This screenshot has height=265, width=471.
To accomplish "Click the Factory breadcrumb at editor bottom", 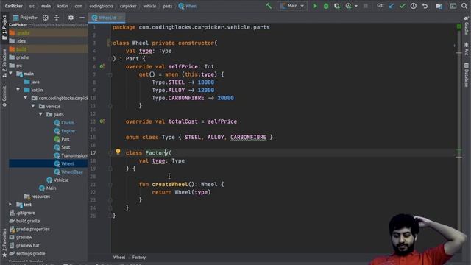I will pyautogui.click(x=139, y=258).
